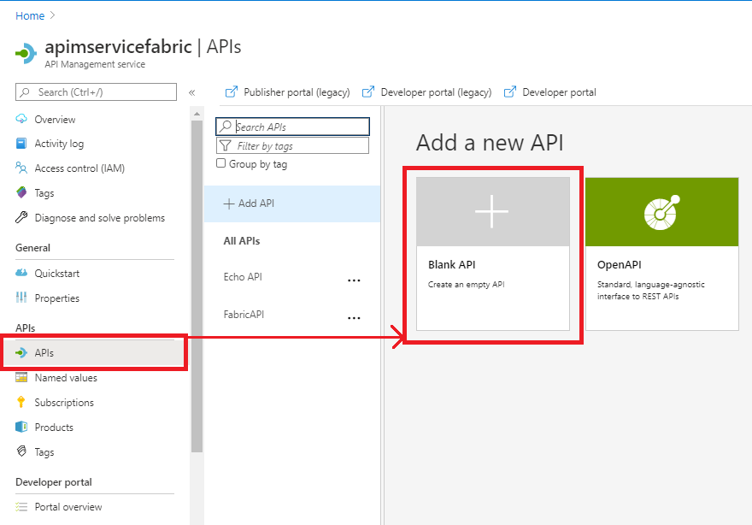Click the Products box icon
This screenshot has height=525, width=752.
(21, 427)
